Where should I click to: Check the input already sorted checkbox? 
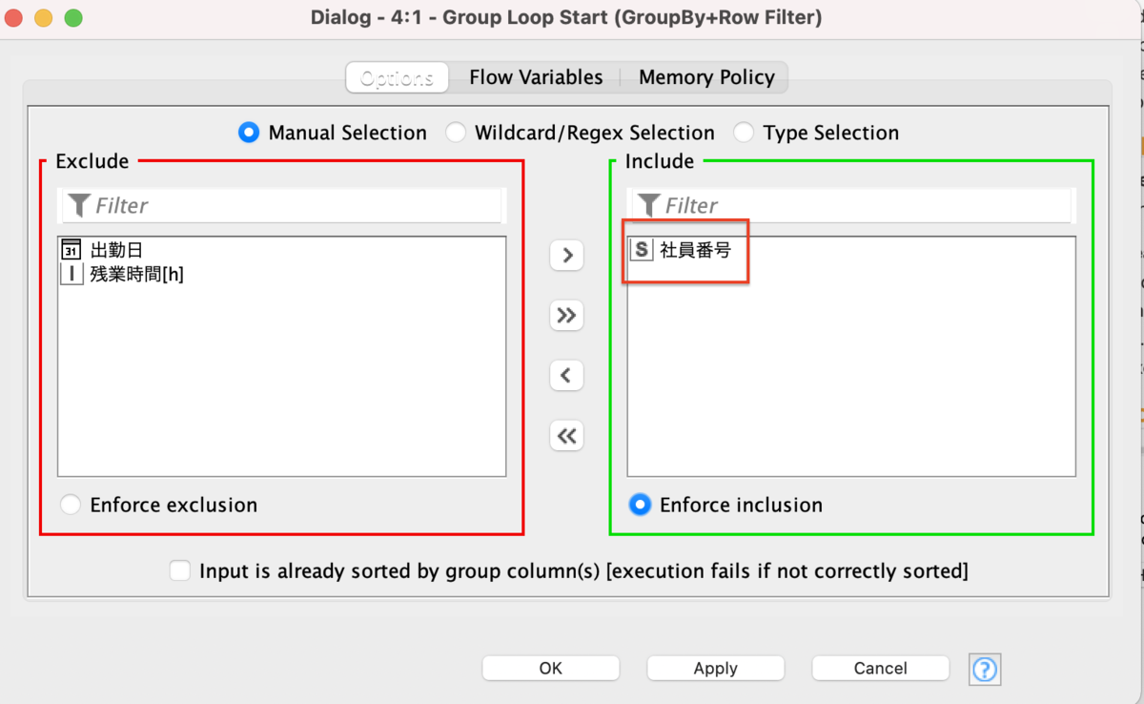click(179, 570)
